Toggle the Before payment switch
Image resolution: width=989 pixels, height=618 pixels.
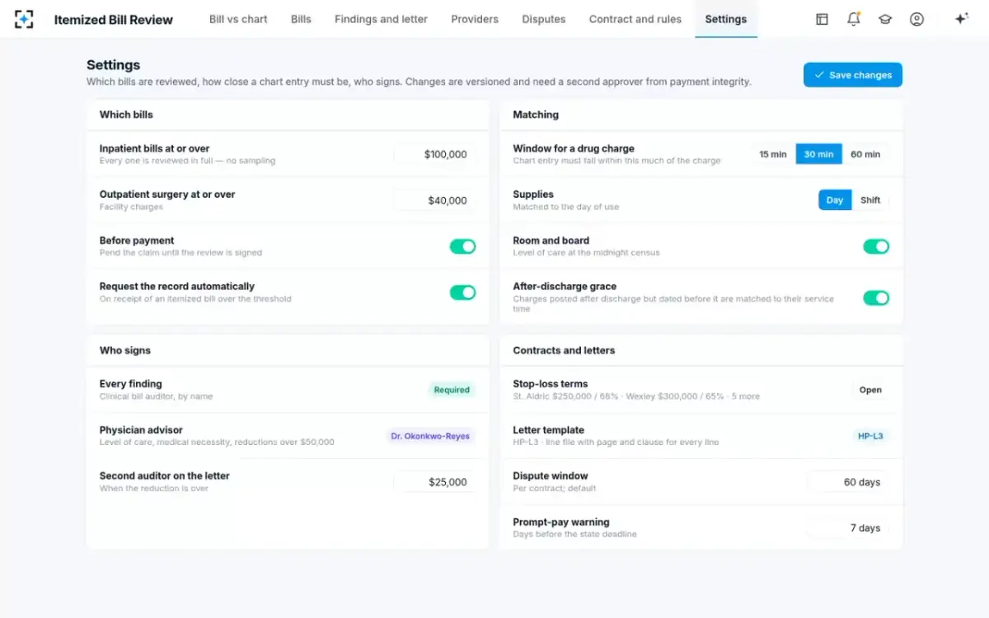(462, 246)
